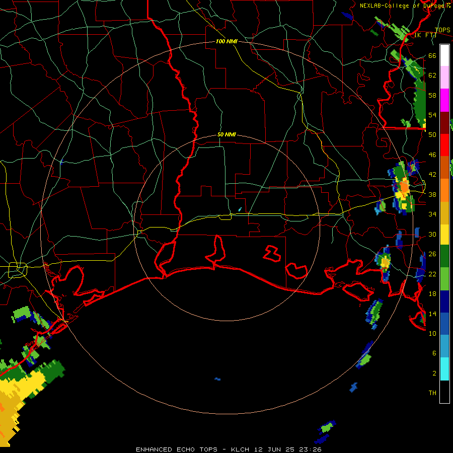Click the small blue echo offshore south of center

tap(217, 379)
